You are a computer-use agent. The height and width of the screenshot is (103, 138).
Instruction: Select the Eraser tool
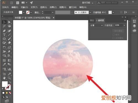click(9, 43)
